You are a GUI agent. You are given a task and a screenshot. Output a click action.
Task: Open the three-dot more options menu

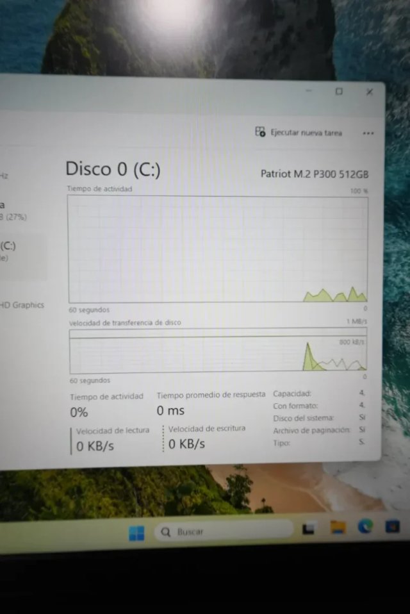pyautogui.click(x=368, y=133)
